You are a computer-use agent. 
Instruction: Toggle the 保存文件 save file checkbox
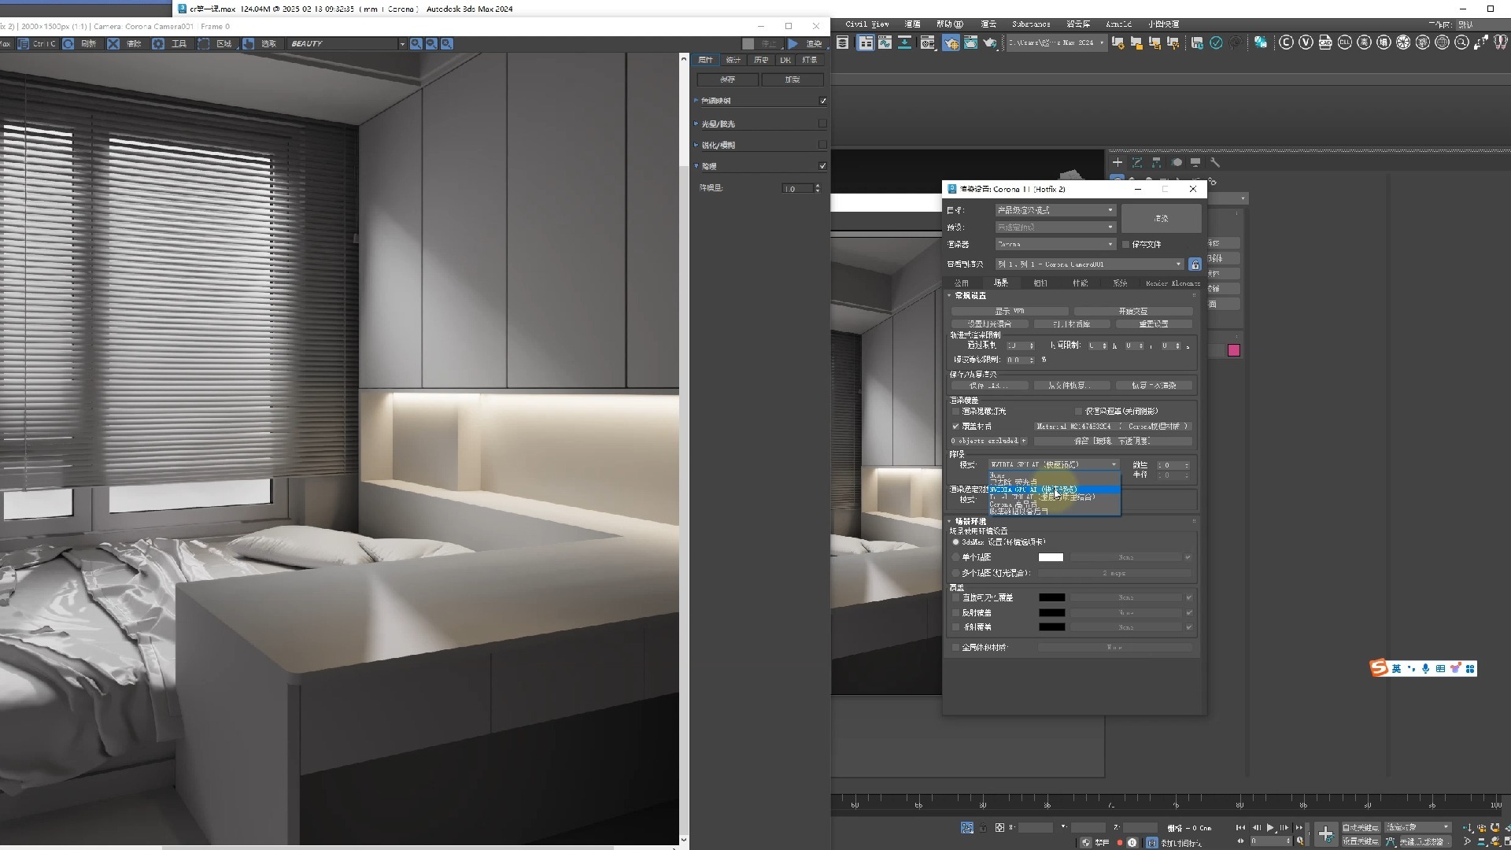[x=1126, y=245]
